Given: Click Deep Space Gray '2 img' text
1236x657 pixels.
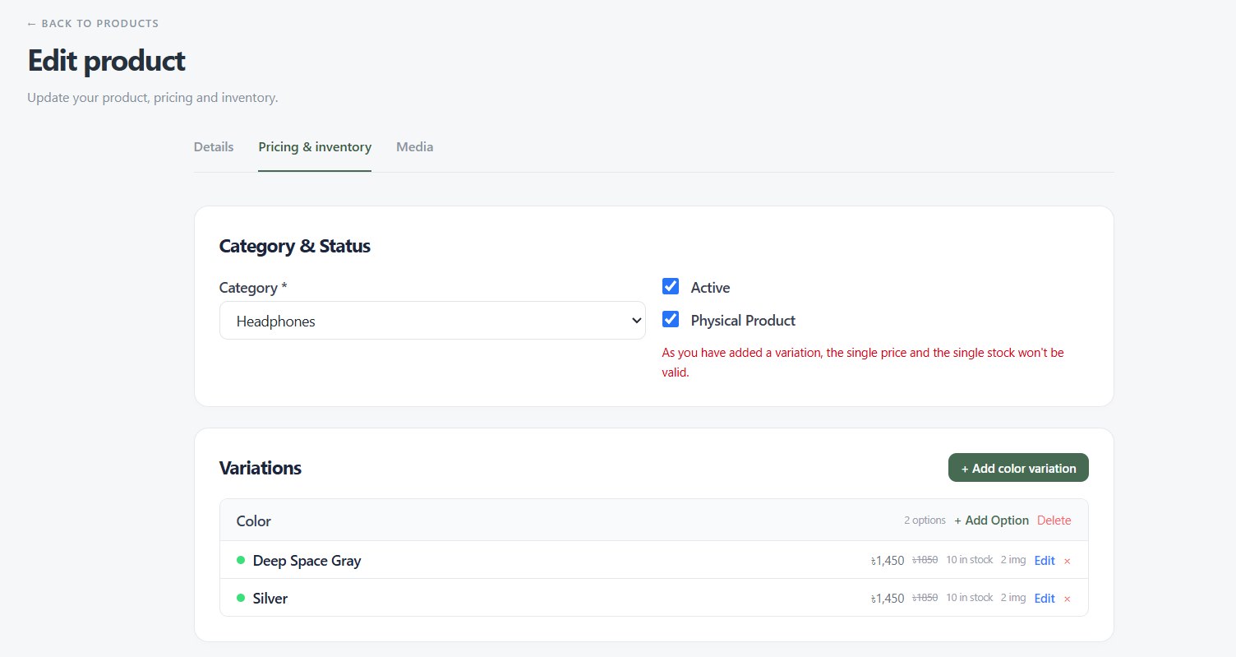Looking at the screenshot, I should pyautogui.click(x=1013, y=560).
